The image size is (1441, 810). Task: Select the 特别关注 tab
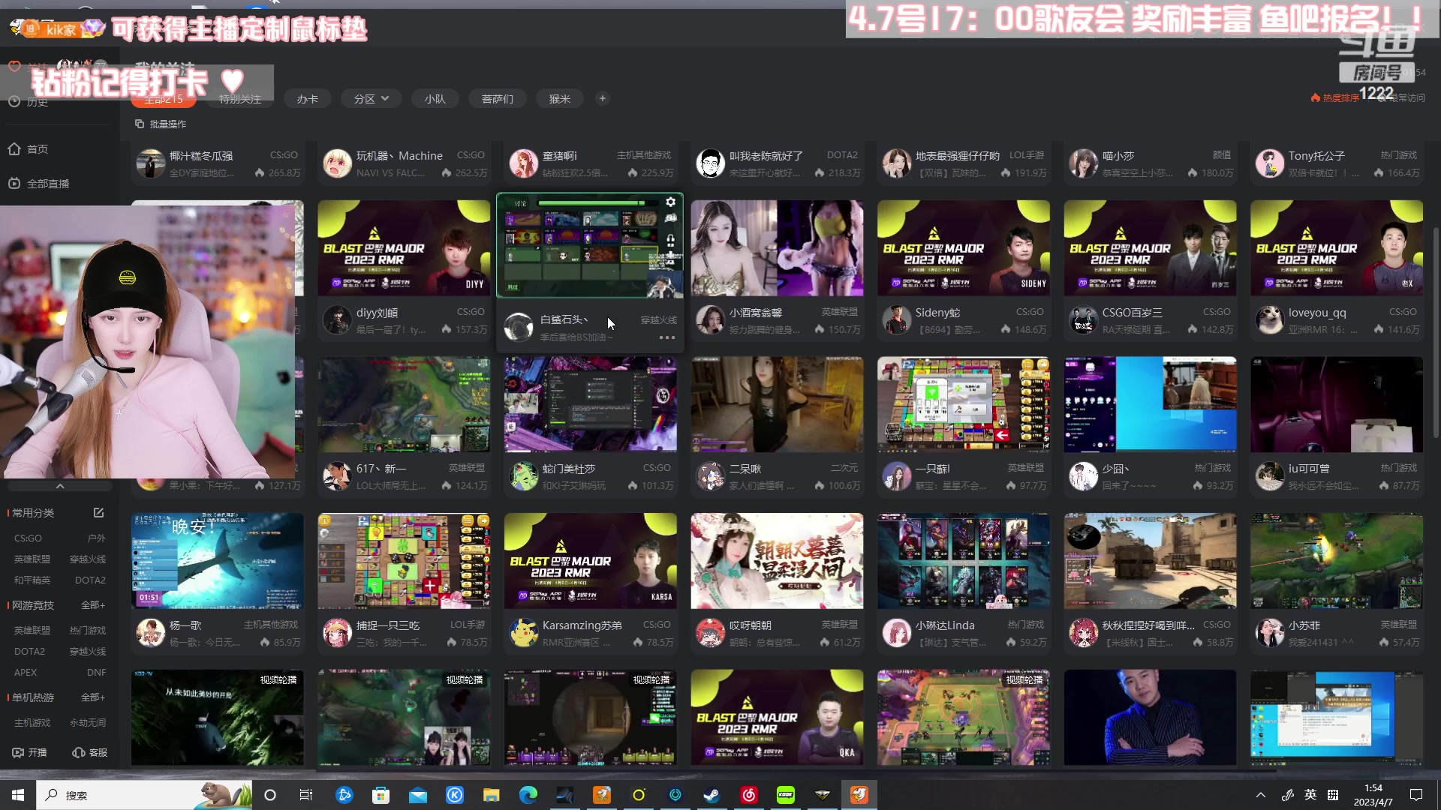point(239,99)
